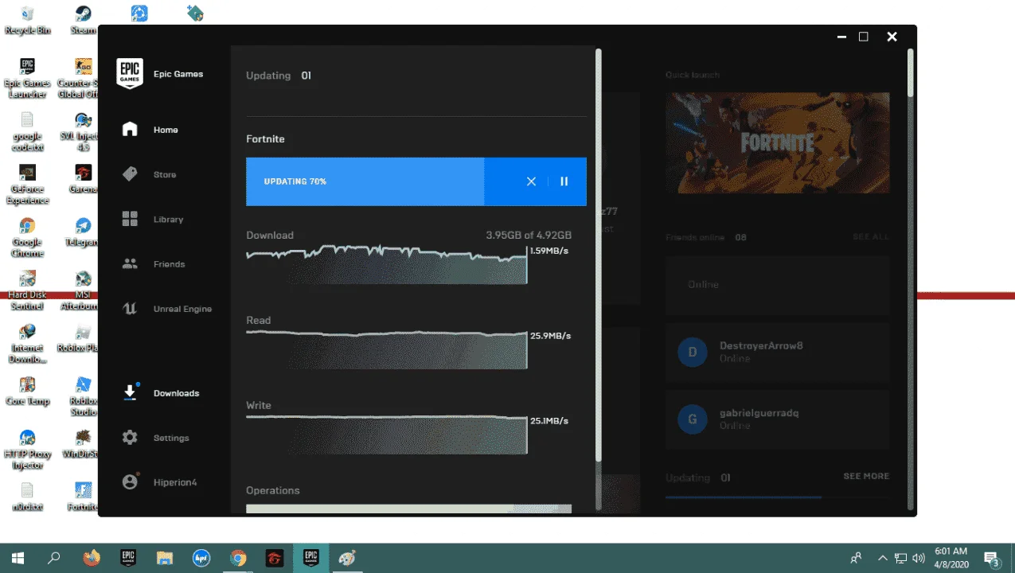Click the HTTP Proxy Injector desktop icon

pyautogui.click(x=27, y=450)
